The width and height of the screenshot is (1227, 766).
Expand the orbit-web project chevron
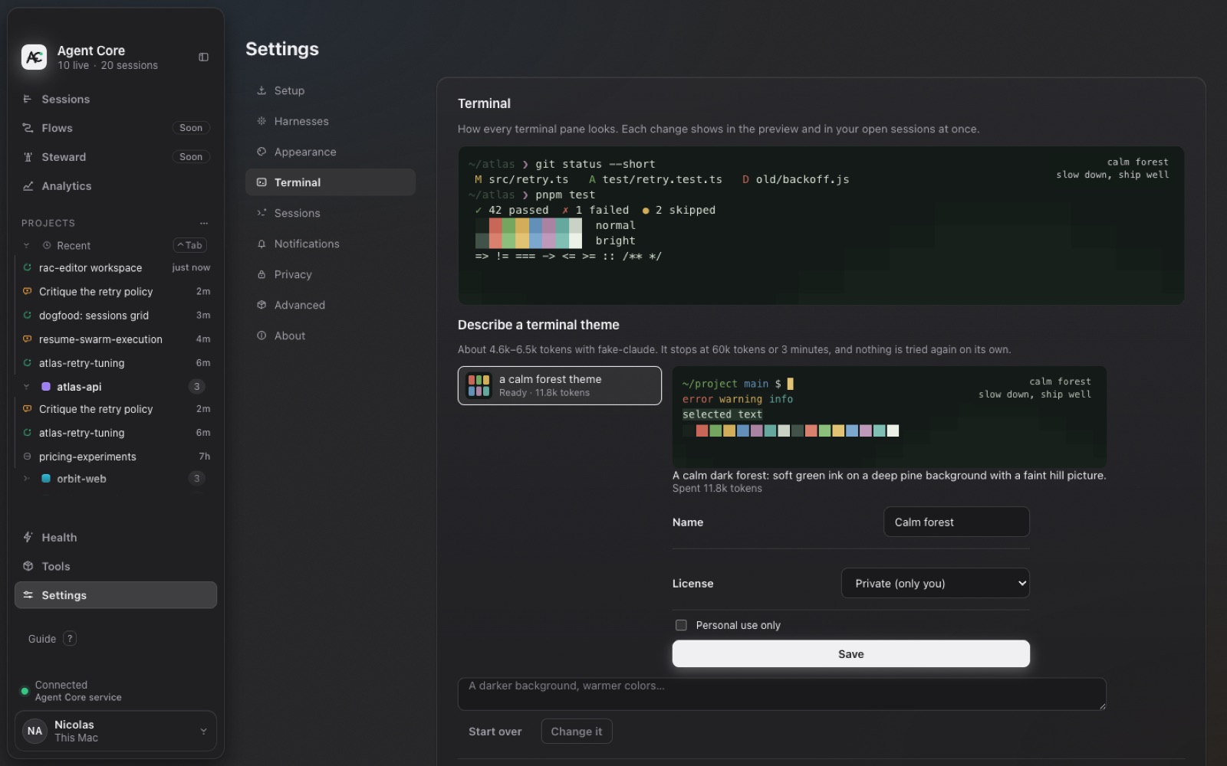[26, 479]
